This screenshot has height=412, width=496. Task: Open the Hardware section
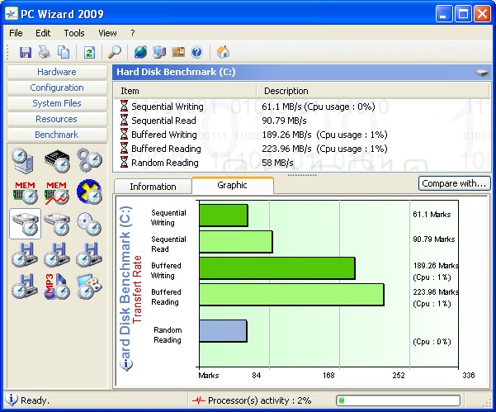(57, 72)
